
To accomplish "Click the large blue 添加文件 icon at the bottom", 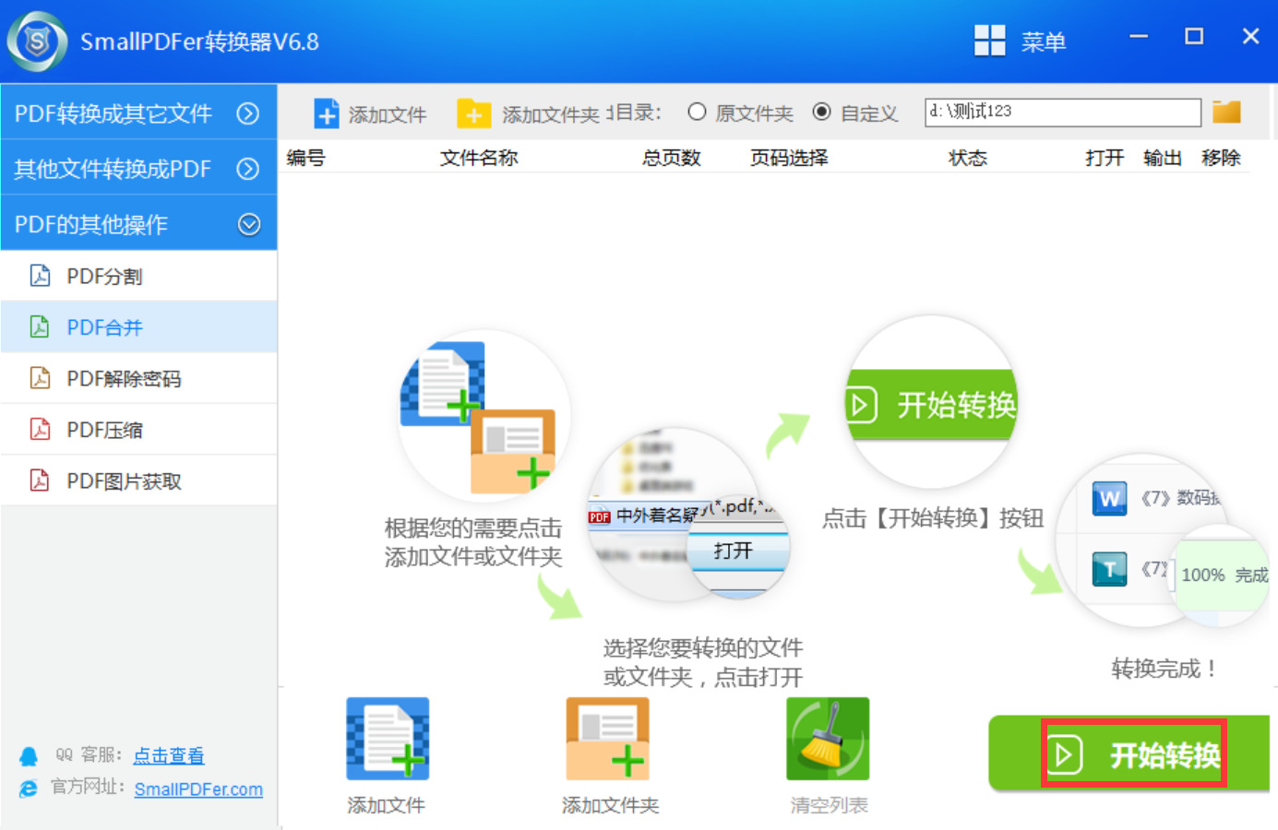I will pyautogui.click(x=388, y=739).
